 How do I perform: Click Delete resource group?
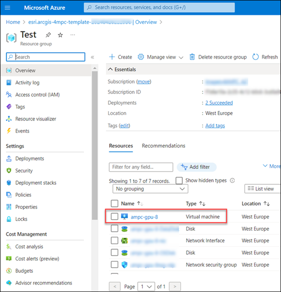click(x=218, y=57)
